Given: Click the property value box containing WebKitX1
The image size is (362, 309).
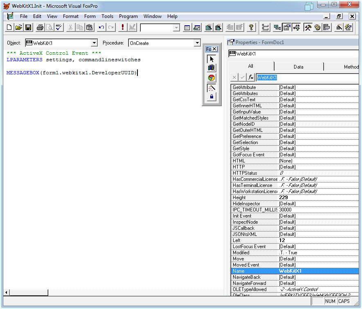Looking at the screenshot, I should [x=307, y=78].
